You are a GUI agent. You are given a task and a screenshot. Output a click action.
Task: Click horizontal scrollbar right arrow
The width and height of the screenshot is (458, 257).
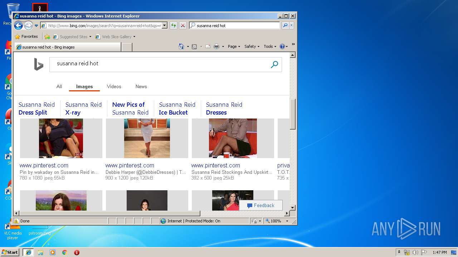pyautogui.click(x=287, y=213)
